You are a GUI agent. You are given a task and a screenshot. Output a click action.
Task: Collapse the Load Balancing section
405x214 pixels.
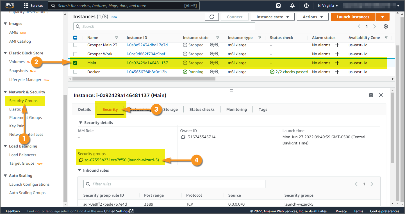coord(5,146)
